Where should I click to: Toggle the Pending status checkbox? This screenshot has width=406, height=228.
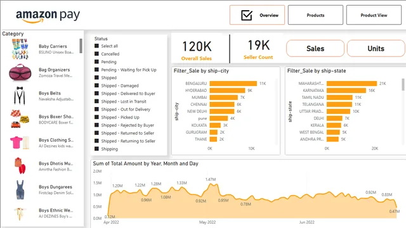(96, 62)
